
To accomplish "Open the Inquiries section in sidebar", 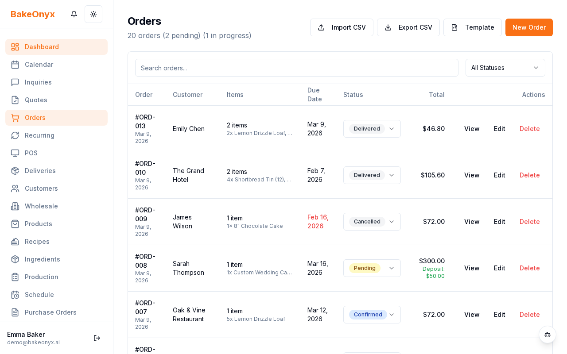I will (38, 82).
